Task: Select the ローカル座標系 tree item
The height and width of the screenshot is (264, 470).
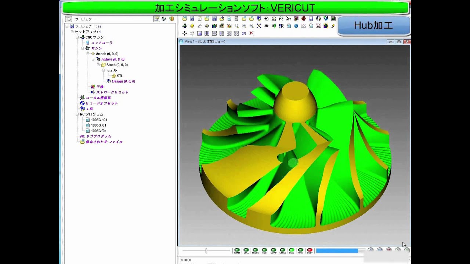Action: (x=98, y=98)
